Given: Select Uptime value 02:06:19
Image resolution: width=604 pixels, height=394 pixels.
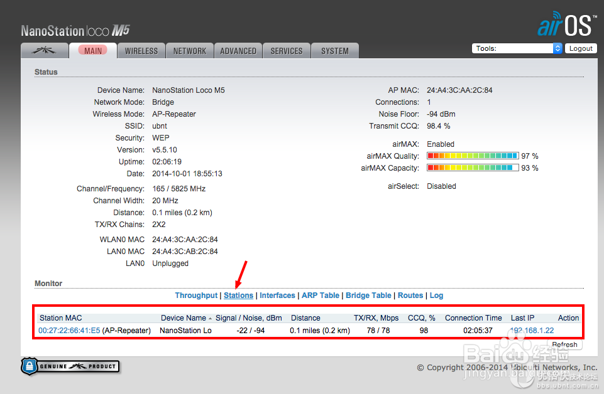Looking at the screenshot, I should point(167,161).
